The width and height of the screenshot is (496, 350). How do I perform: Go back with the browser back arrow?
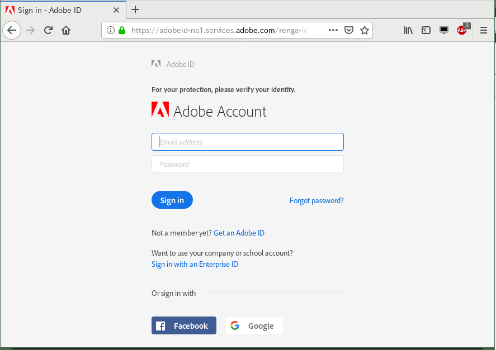[12, 30]
